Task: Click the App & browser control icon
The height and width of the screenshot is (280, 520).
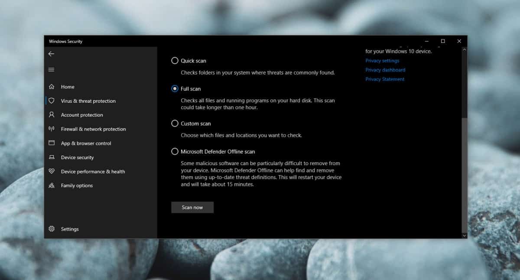Action: [x=52, y=143]
